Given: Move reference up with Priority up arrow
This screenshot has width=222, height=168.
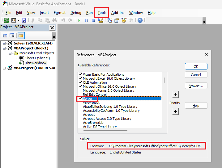Looking at the screenshot, I should pos(175,94).
